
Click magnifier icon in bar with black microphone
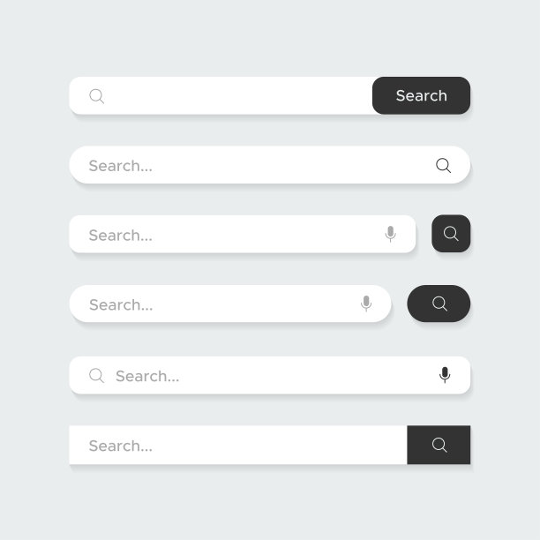(x=97, y=376)
